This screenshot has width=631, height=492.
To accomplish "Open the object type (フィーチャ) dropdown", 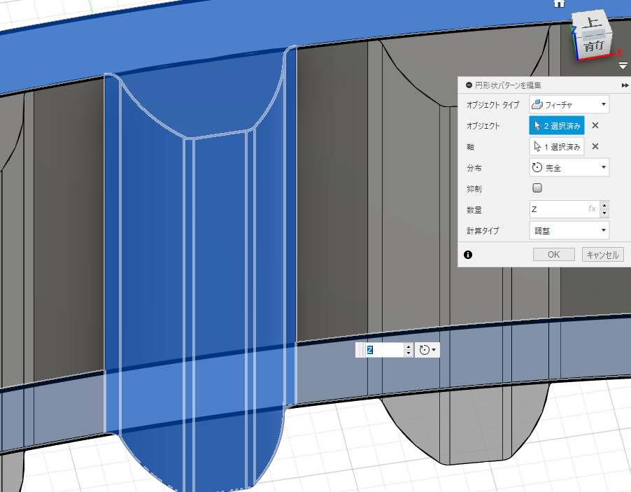I will click(x=569, y=105).
